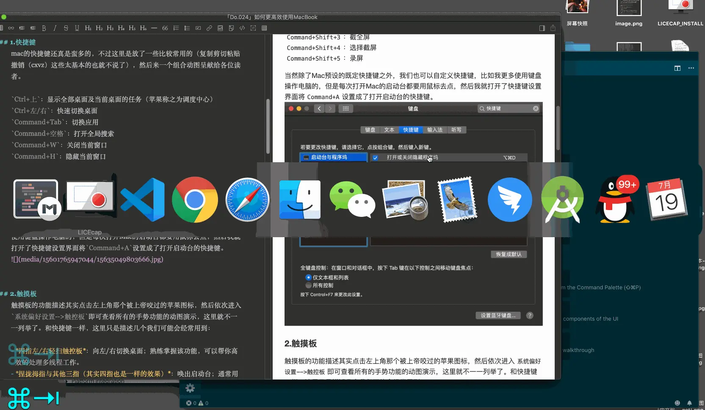Apply bold formatting with the B icon

[x=44, y=28]
